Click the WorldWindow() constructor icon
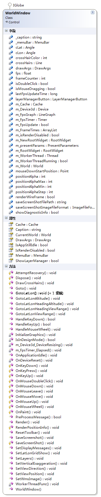Image resolution: width=101 pixels, height=497 pixels. (x=11, y=489)
